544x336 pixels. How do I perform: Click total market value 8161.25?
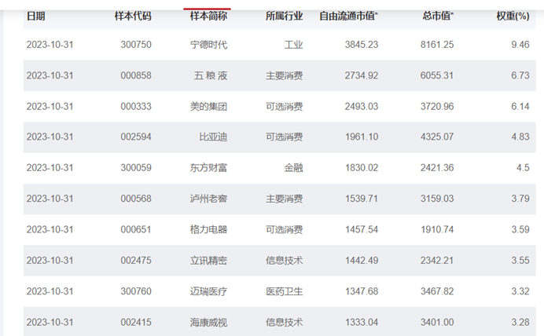click(437, 45)
